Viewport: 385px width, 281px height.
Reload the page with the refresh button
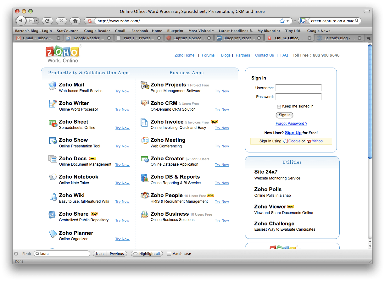click(x=47, y=21)
